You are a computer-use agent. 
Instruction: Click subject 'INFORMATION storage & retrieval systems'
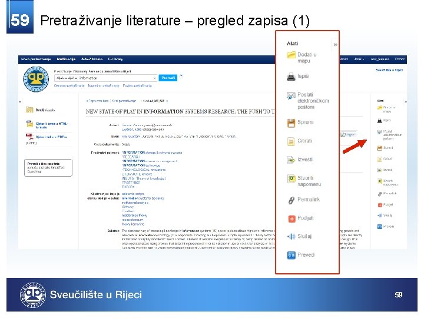[152, 153]
